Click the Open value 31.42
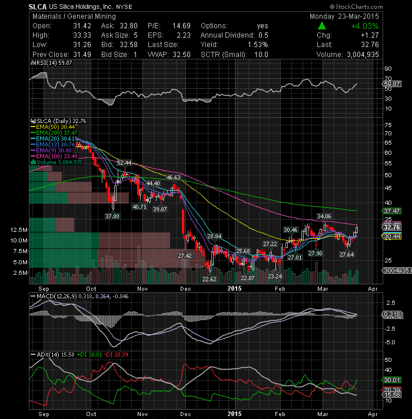This screenshot has height=419, width=412. pyautogui.click(x=82, y=26)
